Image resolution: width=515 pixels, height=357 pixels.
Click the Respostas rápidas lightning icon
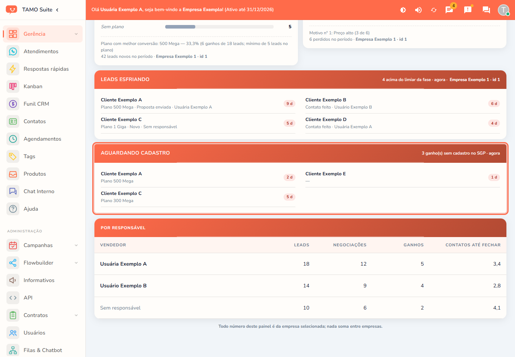coord(13,69)
